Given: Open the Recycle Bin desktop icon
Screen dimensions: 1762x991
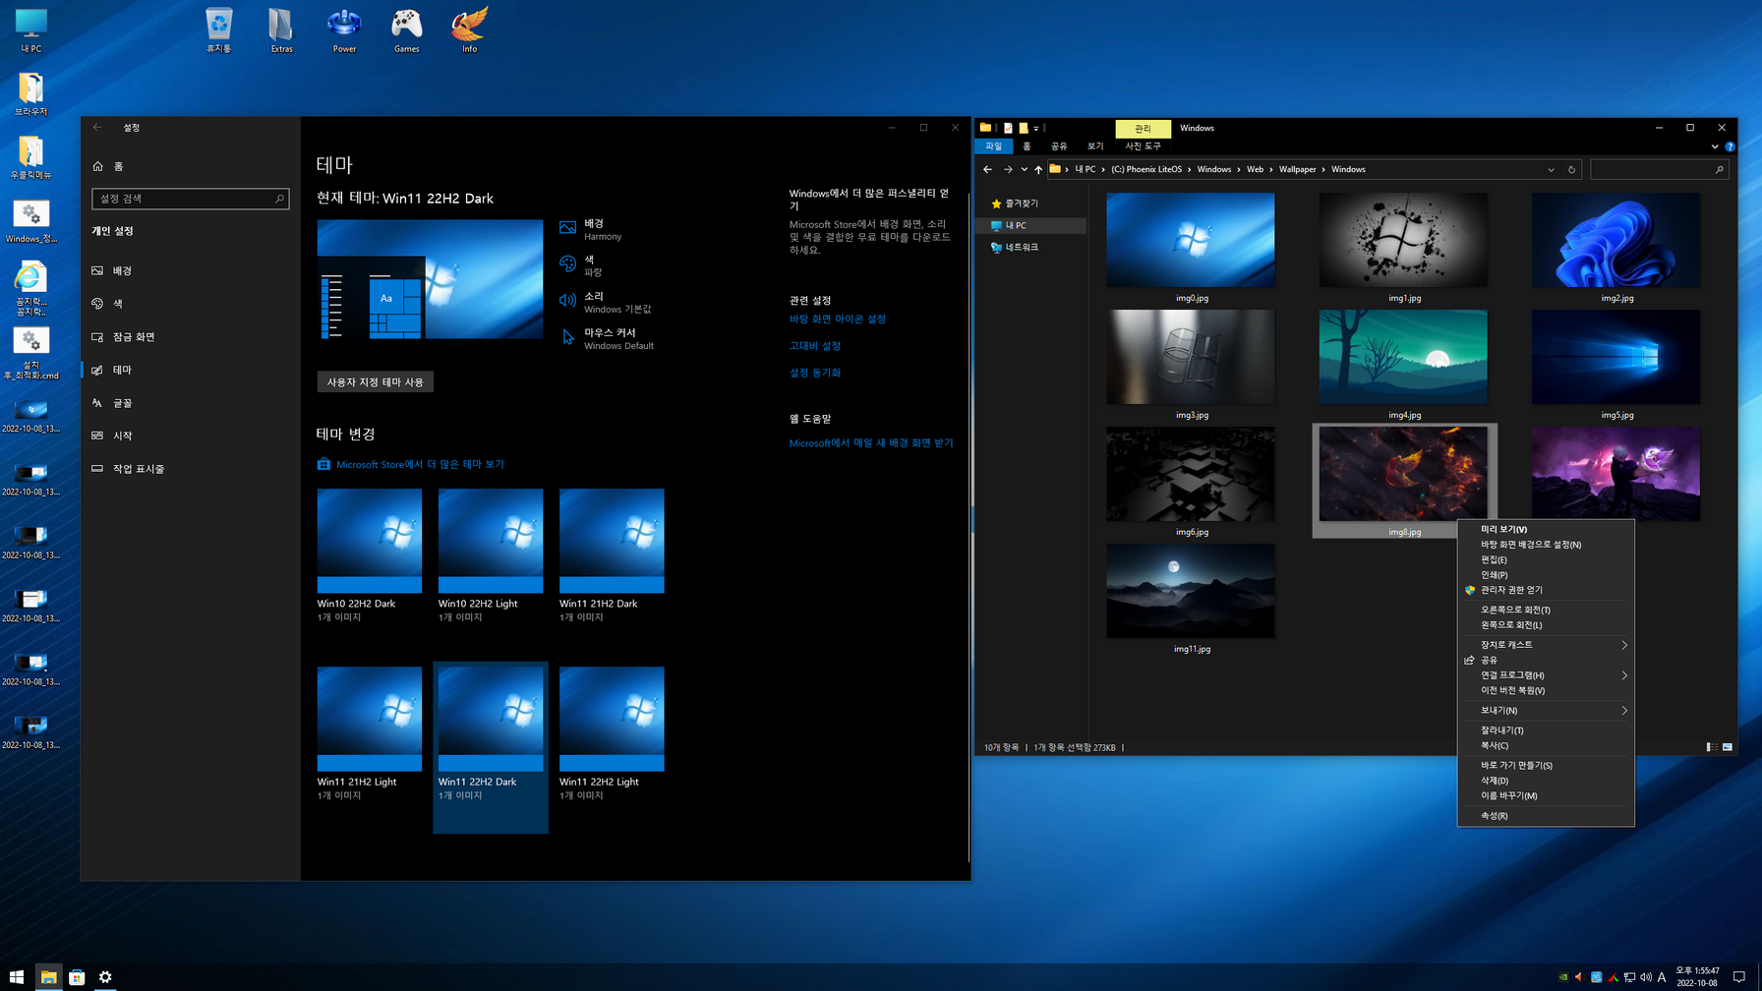Looking at the screenshot, I should [218, 30].
